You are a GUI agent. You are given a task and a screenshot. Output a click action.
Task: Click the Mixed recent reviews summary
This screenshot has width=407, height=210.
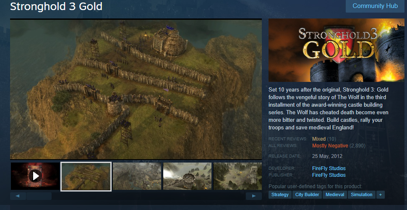[319, 139]
